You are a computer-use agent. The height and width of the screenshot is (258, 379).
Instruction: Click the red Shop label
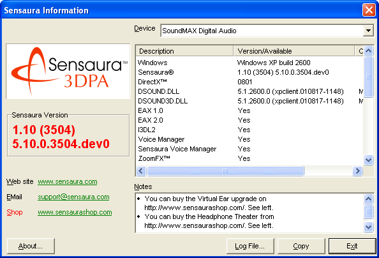(15, 212)
